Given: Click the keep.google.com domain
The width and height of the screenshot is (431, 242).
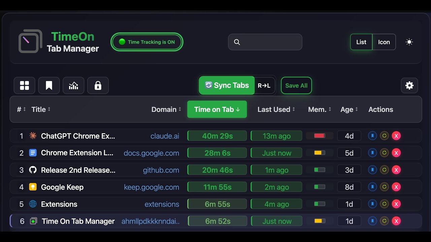Looking at the screenshot, I should (152, 187).
